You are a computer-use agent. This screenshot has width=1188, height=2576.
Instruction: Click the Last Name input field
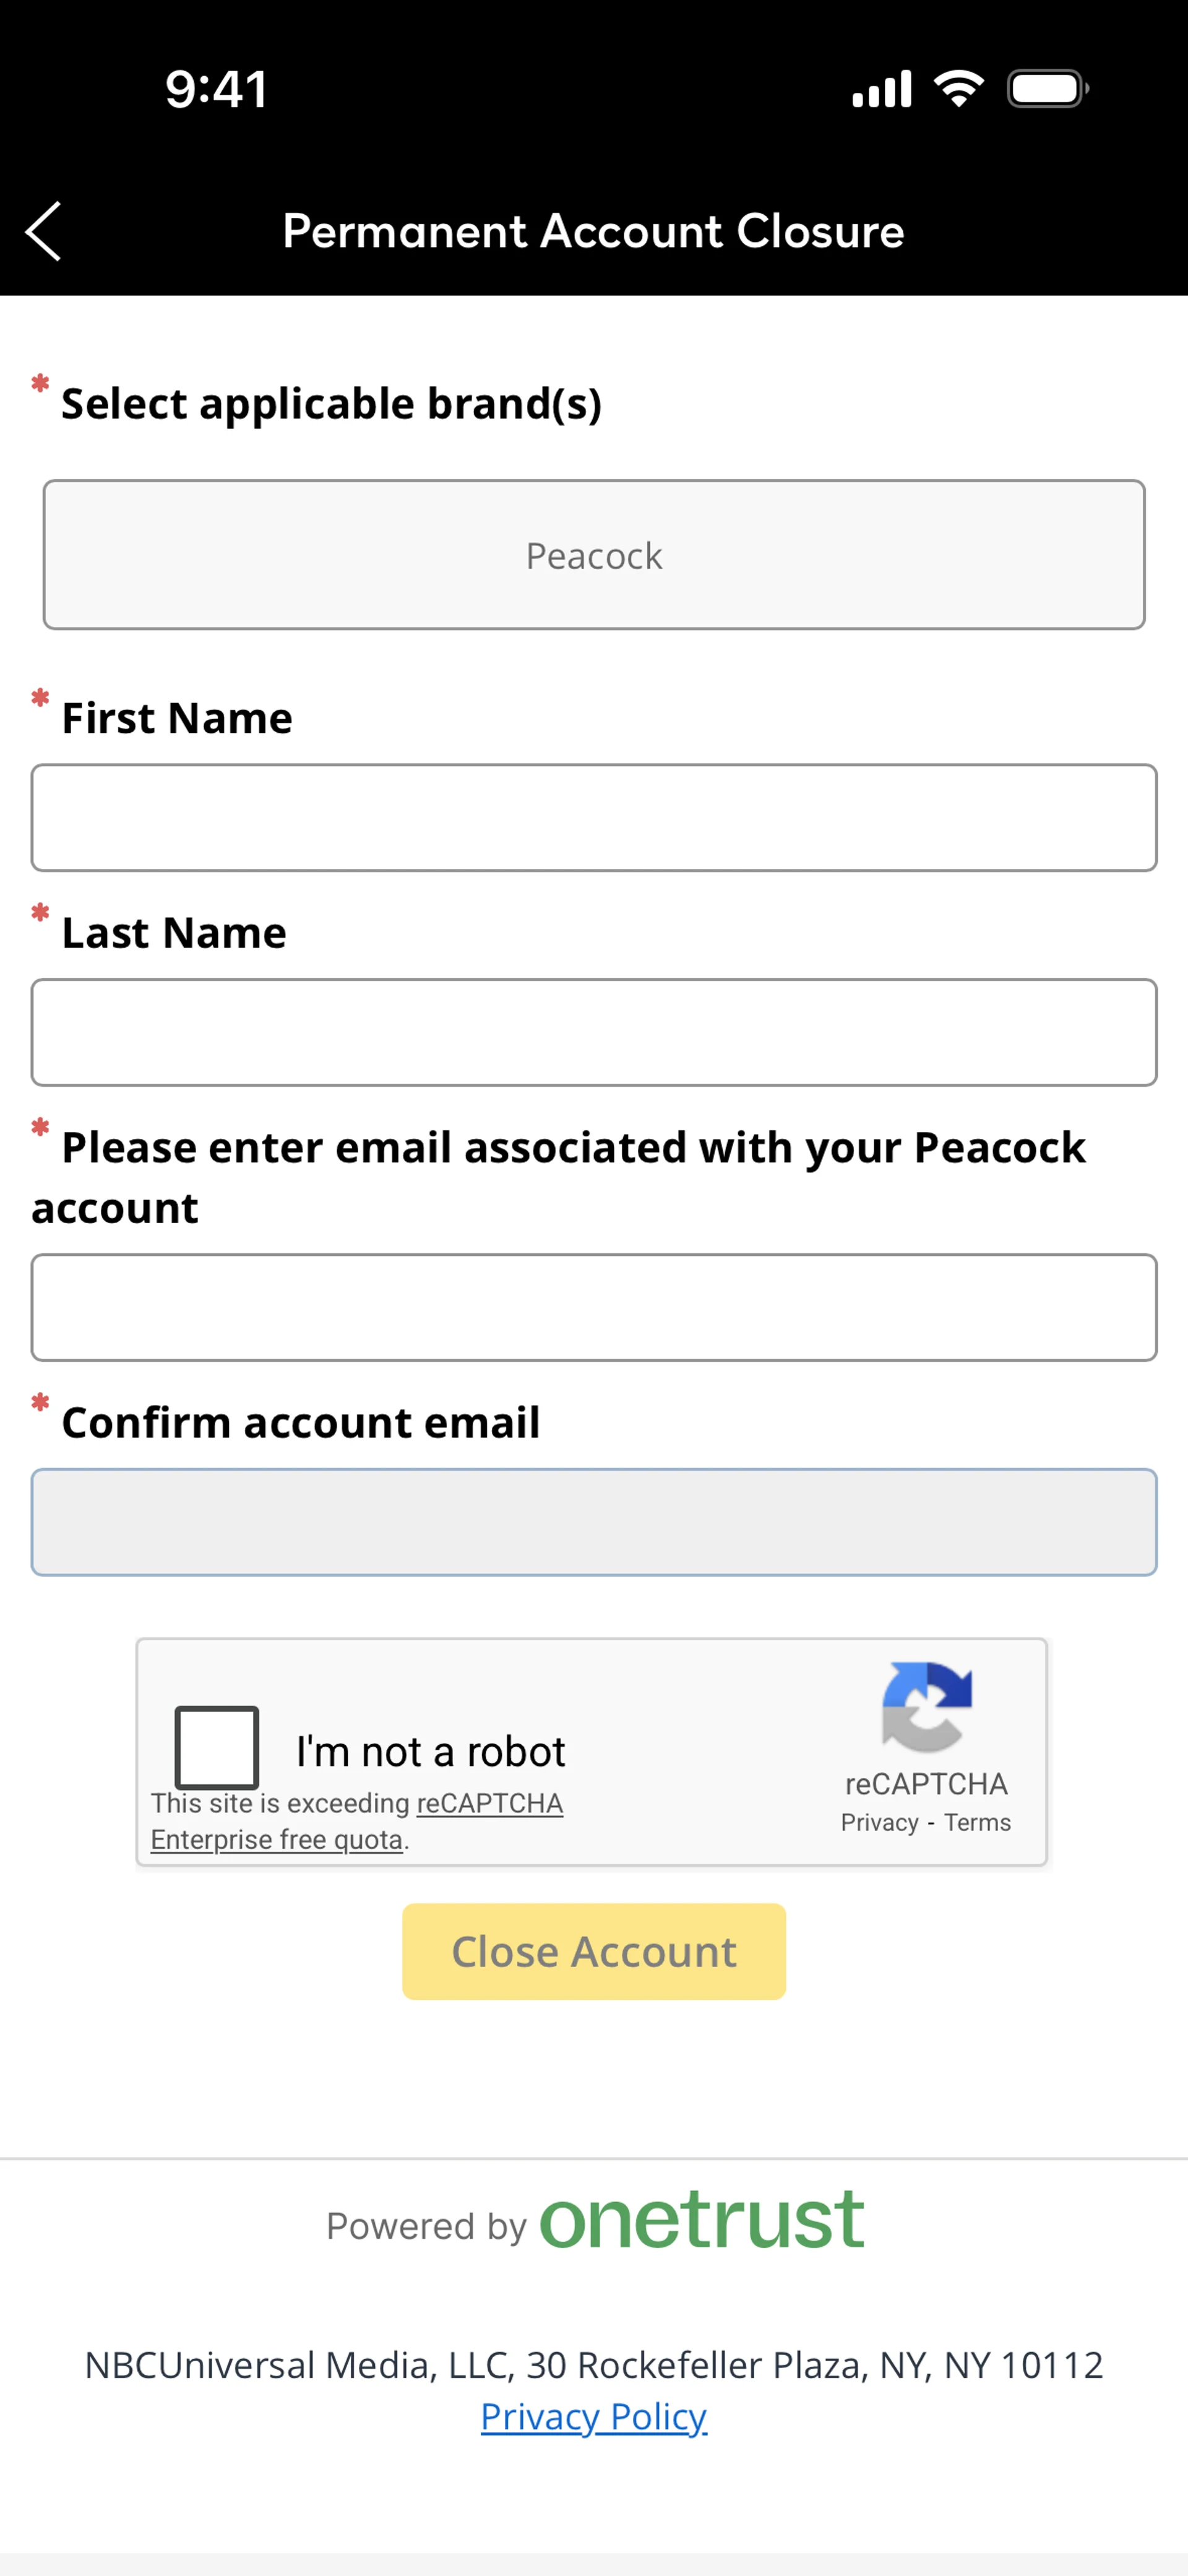(594, 1032)
